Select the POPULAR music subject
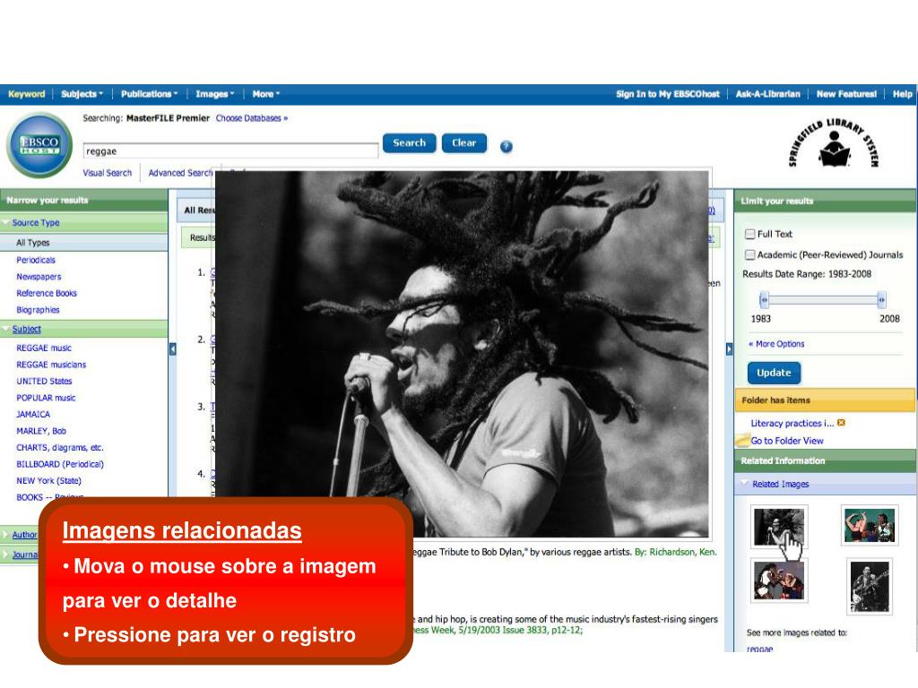Viewport: 918px width, 688px height. tap(46, 398)
